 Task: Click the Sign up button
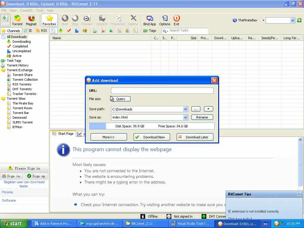(x=36, y=176)
